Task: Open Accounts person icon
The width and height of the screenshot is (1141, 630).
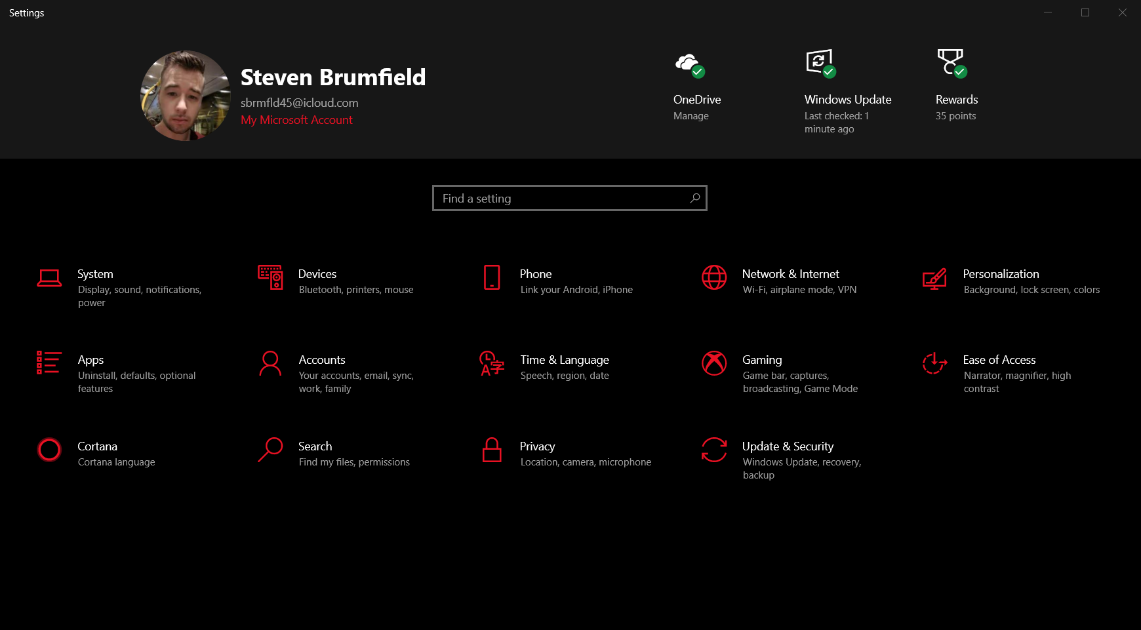Action: [270, 363]
